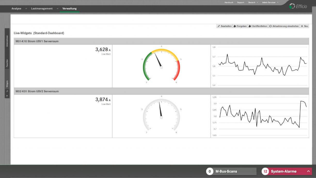Open the Deutsch language dropdown
The image size is (316, 178).
coord(253,2)
